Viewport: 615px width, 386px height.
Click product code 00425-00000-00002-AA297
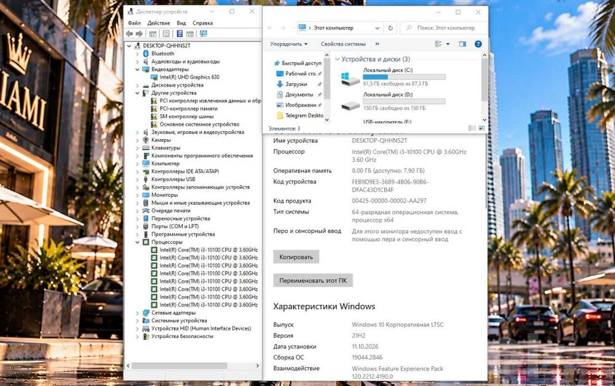coord(389,200)
